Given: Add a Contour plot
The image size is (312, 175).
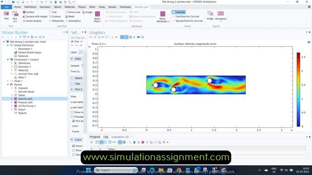Looking at the screenshot, I should point(55,17).
